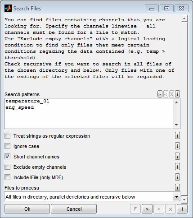Show info for Treat strings as regular expression

click(177, 136)
